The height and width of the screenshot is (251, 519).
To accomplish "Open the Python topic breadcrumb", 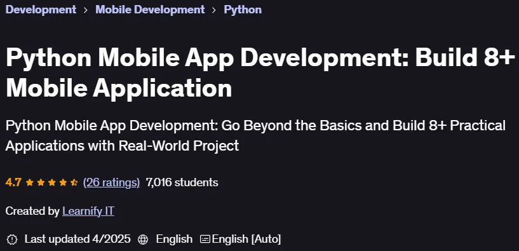I will pyautogui.click(x=243, y=10).
